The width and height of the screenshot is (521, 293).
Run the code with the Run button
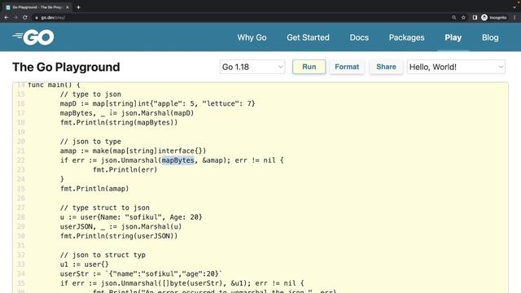[309, 67]
